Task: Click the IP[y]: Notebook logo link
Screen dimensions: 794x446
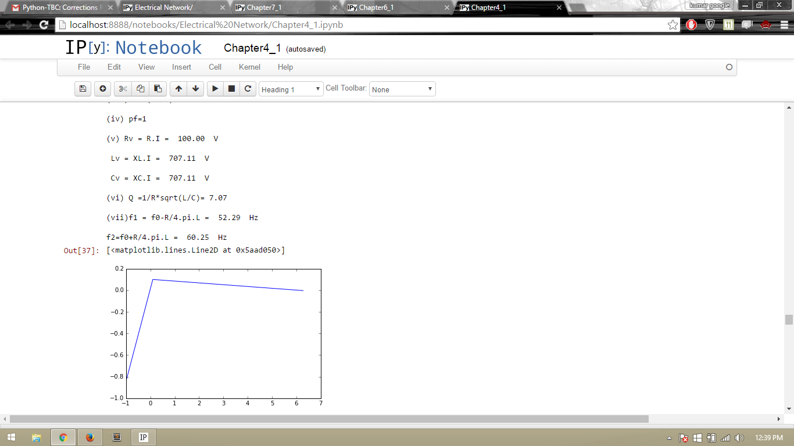Action: point(133,48)
